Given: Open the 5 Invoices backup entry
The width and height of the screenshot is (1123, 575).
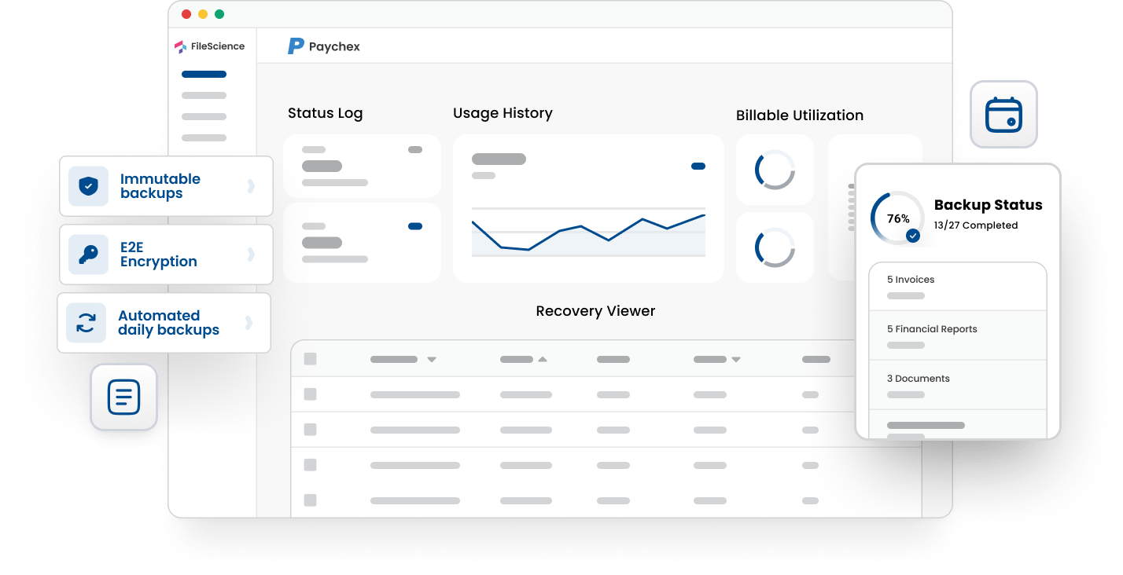Looking at the screenshot, I should pos(957,286).
